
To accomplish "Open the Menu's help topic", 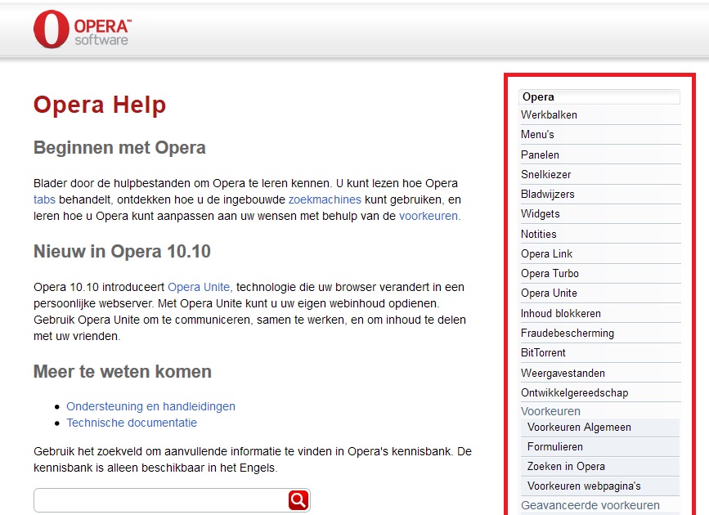I will coord(537,135).
